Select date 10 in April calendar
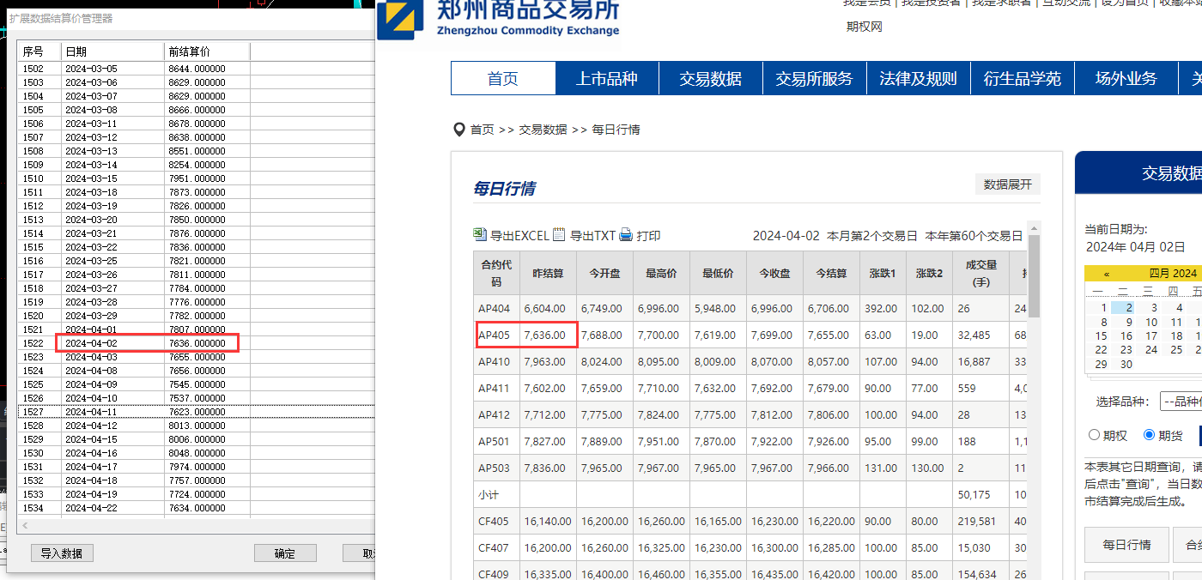Image resolution: width=1202 pixels, height=580 pixels. tap(1151, 322)
